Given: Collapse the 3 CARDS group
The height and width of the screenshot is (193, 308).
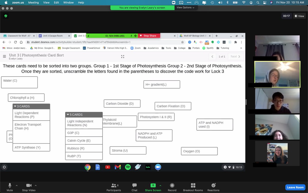Looking at the screenshot, I should [15, 106].
